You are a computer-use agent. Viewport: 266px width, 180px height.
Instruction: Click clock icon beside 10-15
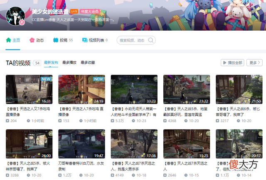(x=186, y=175)
